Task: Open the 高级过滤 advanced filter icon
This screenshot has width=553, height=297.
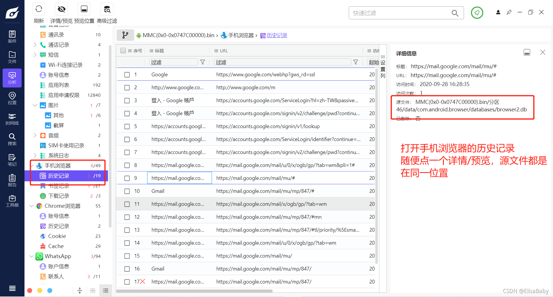Action: coord(107,9)
